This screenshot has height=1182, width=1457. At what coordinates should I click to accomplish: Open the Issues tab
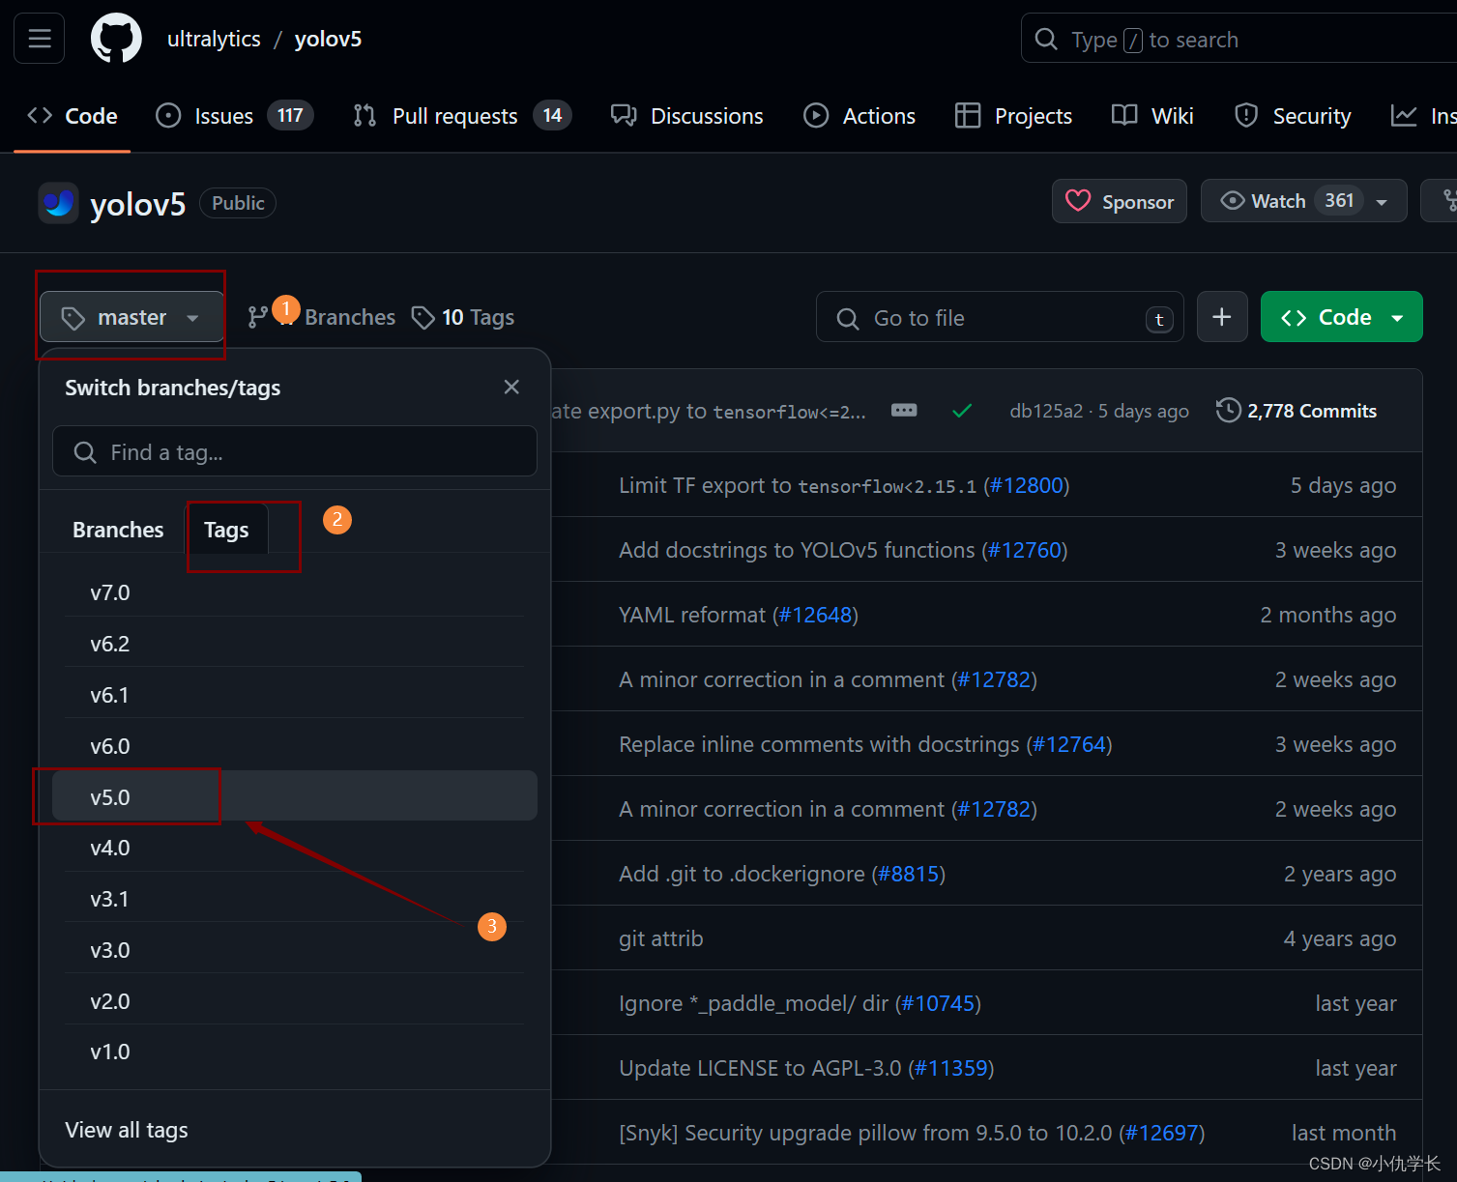pos(234,116)
